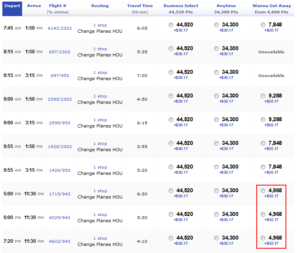The height and width of the screenshot is (253, 297).
Task: Choose 9,288 Wanna Get Away fare for 2595/2302
Action: pos(263,96)
